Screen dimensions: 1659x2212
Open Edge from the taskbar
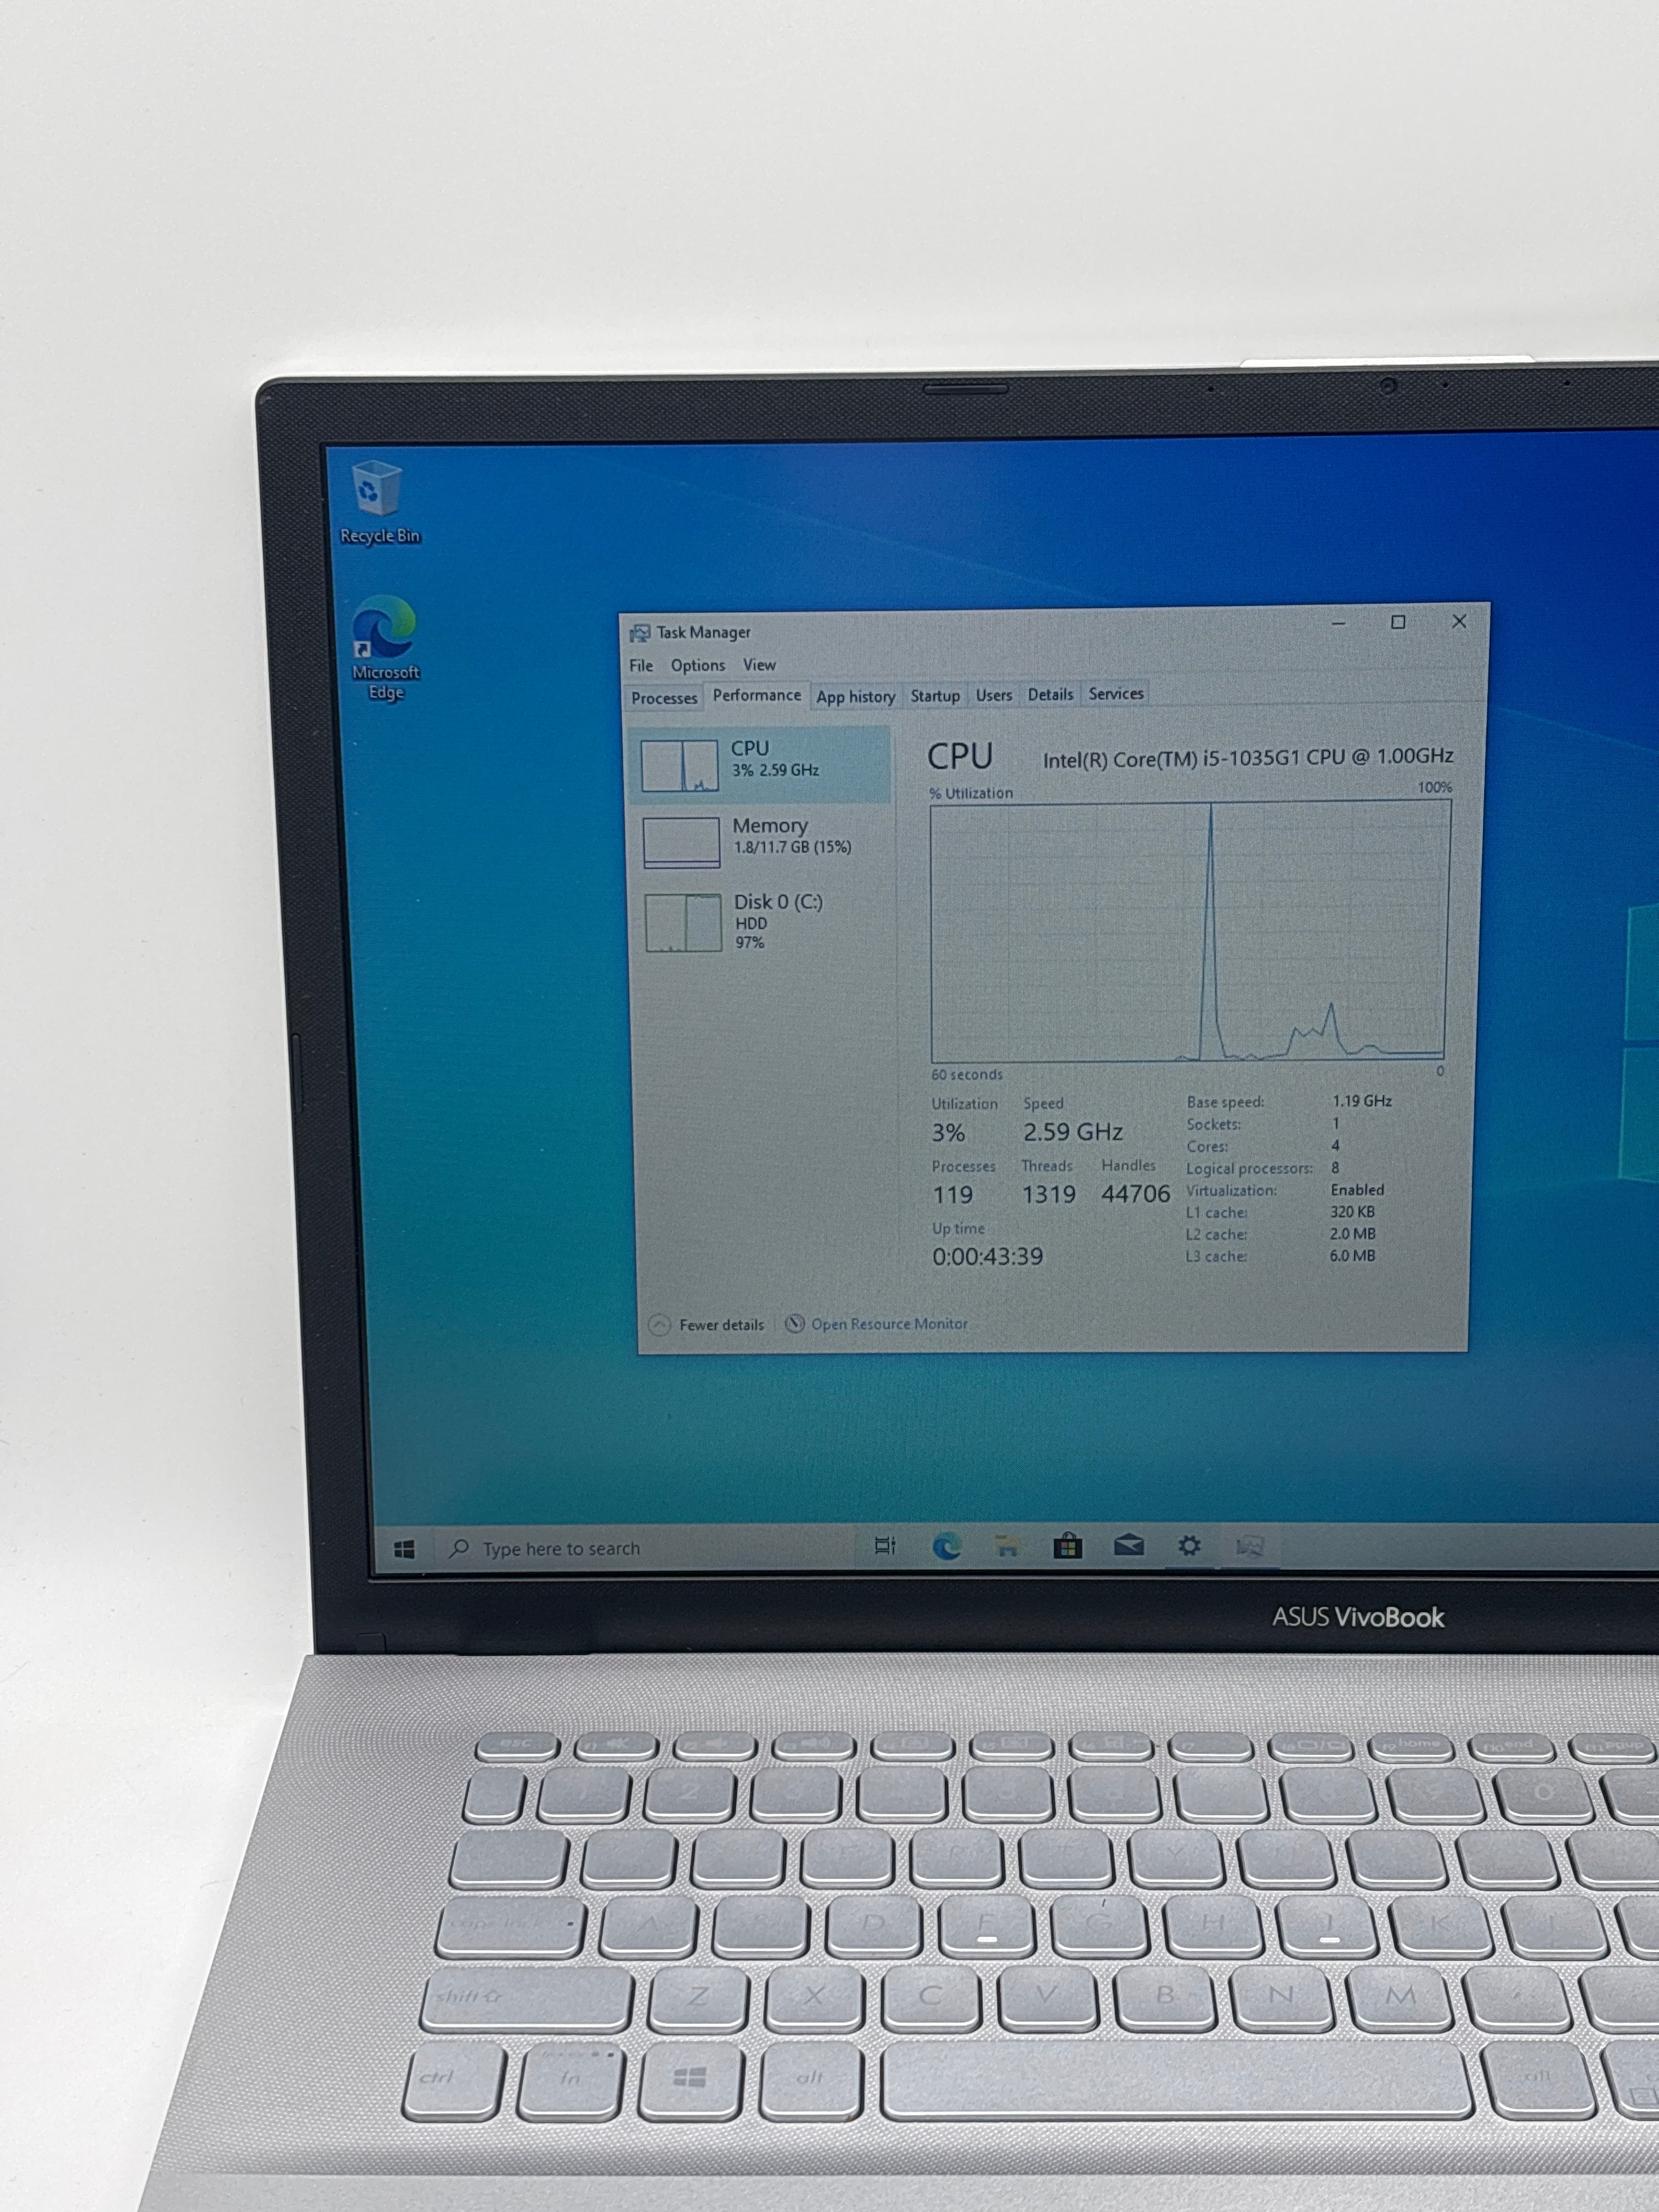pos(946,1546)
